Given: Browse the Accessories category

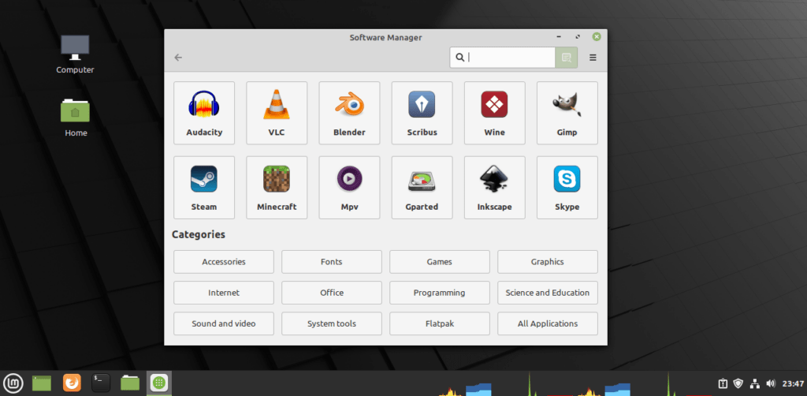Looking at the screenshot, I should click(224, 262).
